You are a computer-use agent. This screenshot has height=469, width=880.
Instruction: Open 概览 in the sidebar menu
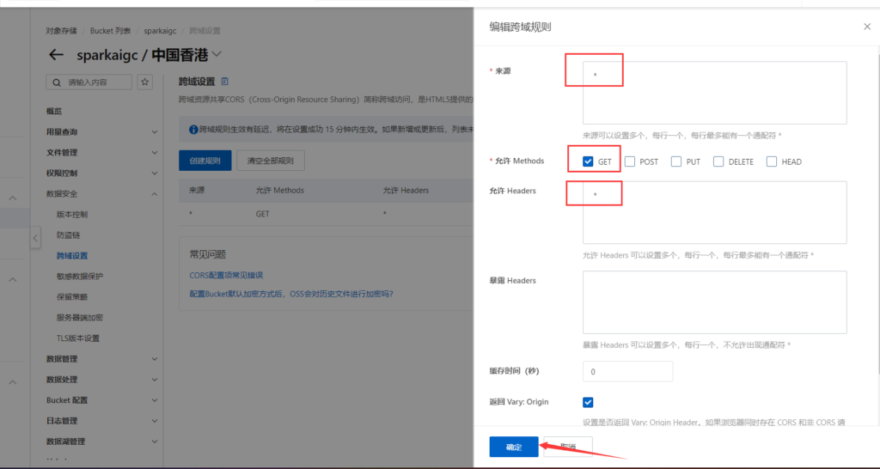click(x=54, y=111)
